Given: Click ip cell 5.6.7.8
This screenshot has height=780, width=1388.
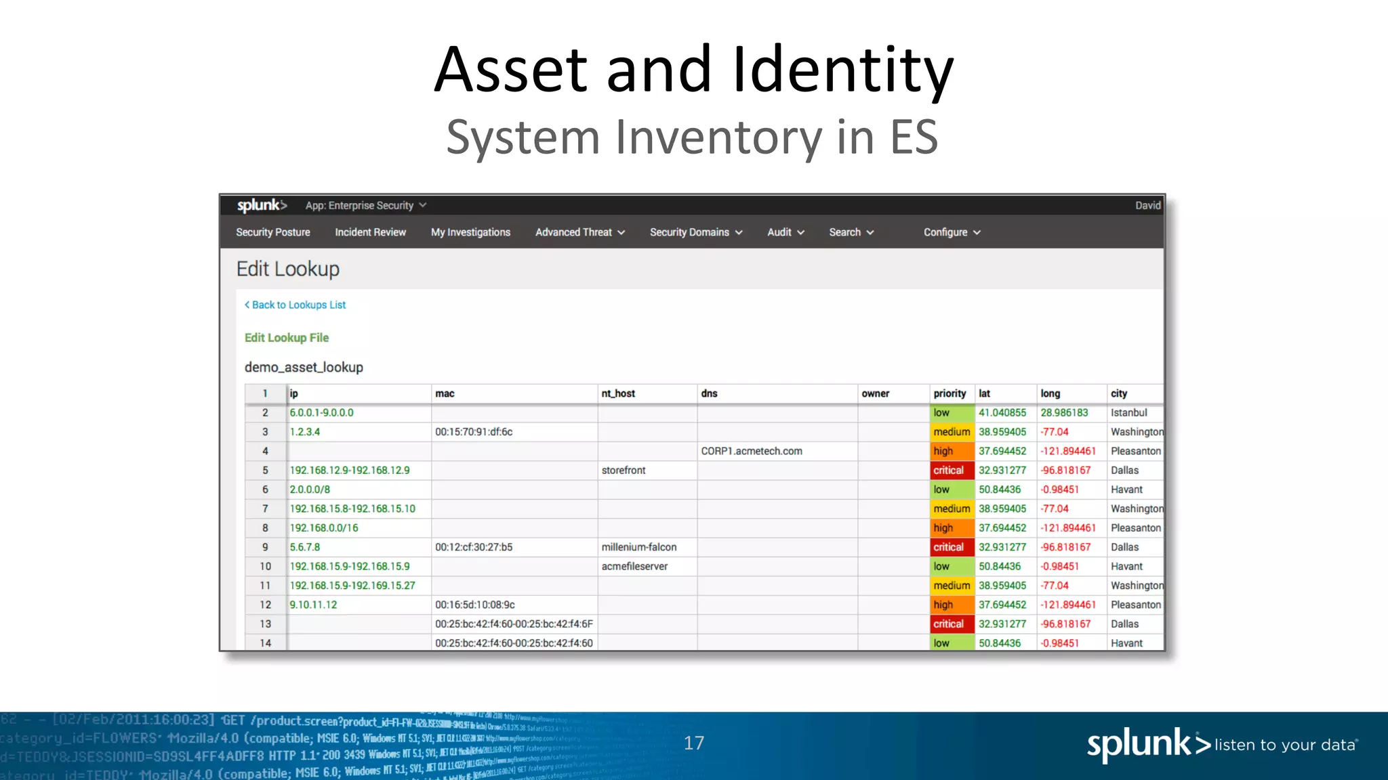Looking at the screenshot, I should click(x=359, y=547).
